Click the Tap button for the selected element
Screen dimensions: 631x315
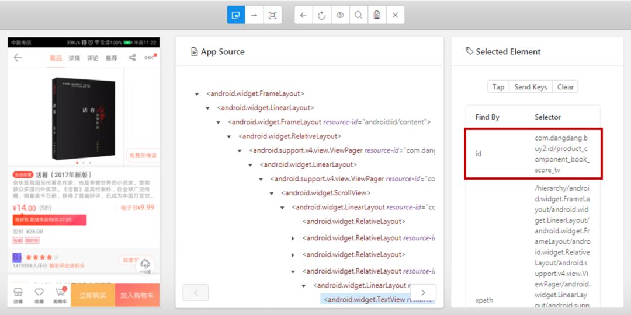point(498,87)
